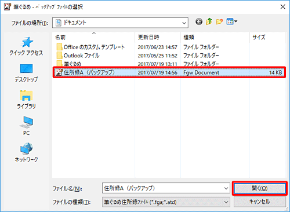Open ネットワーク in the sidebar
The image size is (290, 212).
point(26,152)
